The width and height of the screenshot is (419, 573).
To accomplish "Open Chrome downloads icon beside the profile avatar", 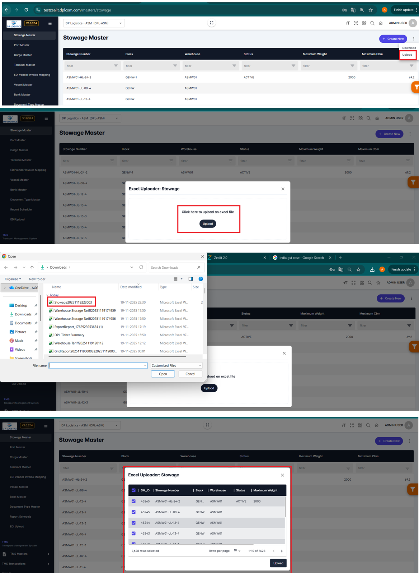I will click(372, 269).
